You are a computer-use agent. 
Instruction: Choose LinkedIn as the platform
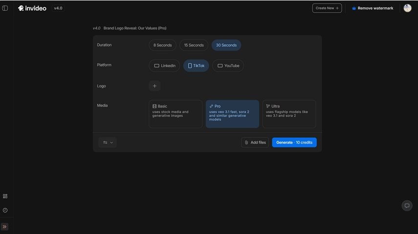click(x=164, y=65)
